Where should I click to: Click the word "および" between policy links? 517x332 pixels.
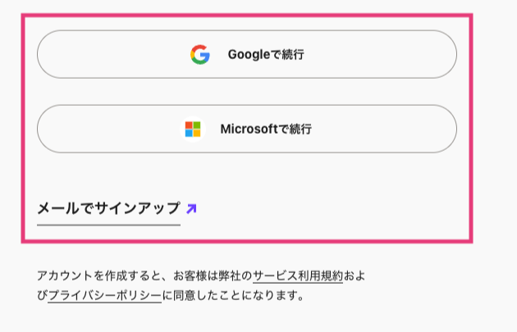click(355, 275)
